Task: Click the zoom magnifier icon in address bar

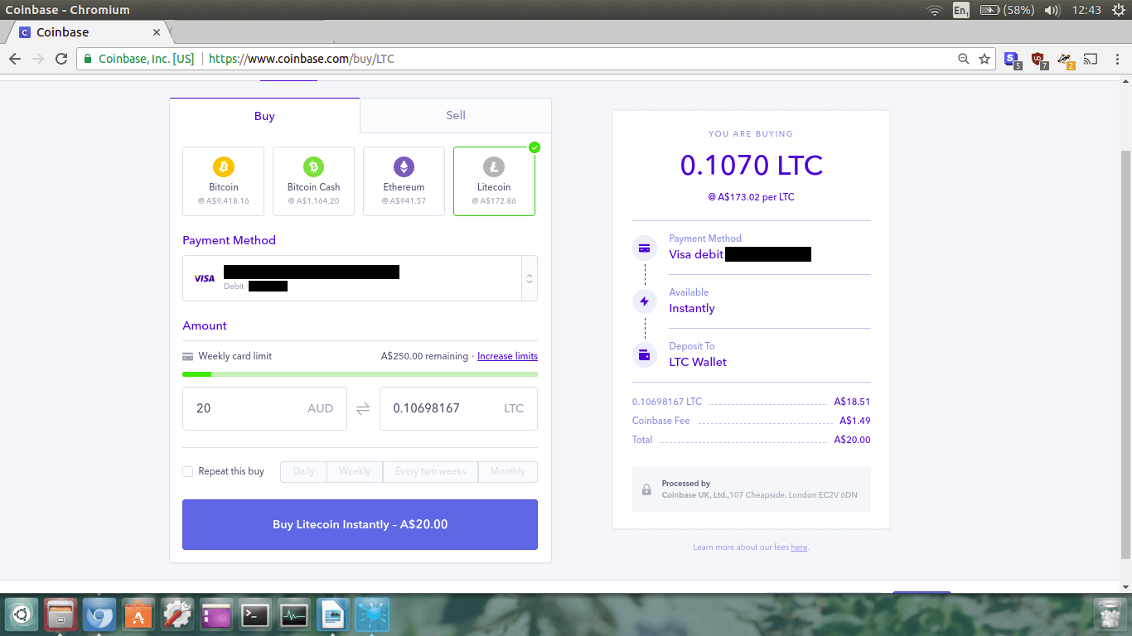Action: (963, 59)
